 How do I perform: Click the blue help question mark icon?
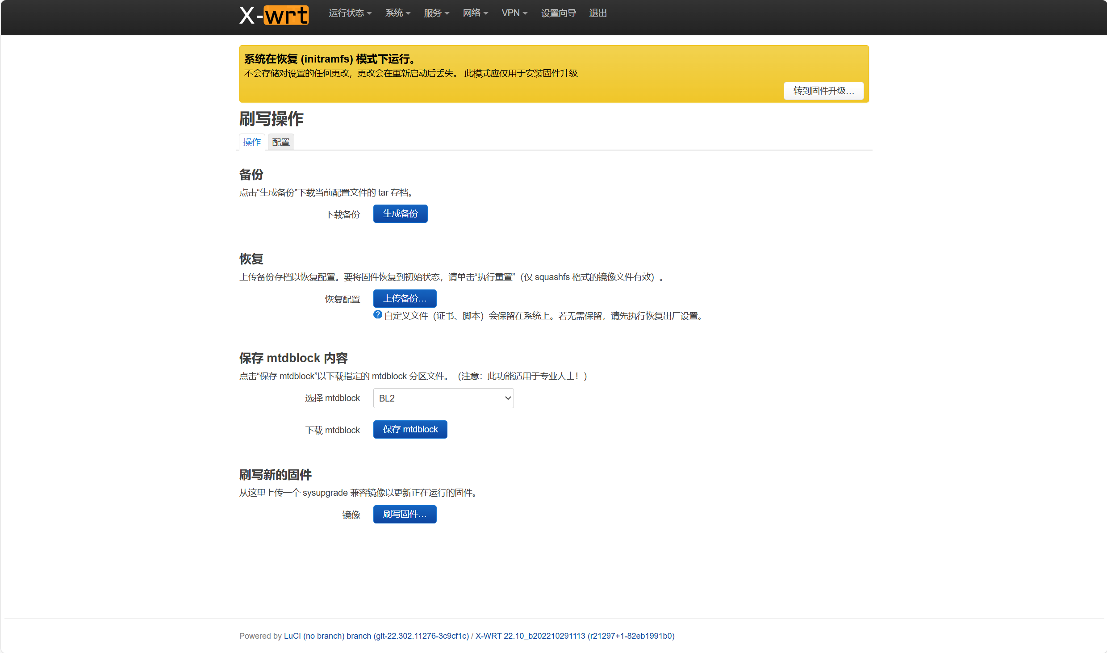click(377, 315)
